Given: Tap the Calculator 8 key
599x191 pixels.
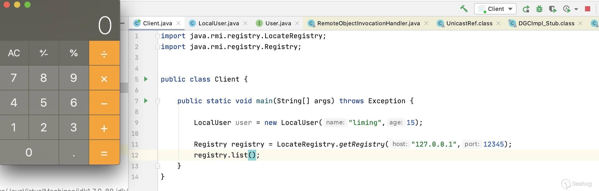Looking at the screenshot, I should (x=44, y=78).
